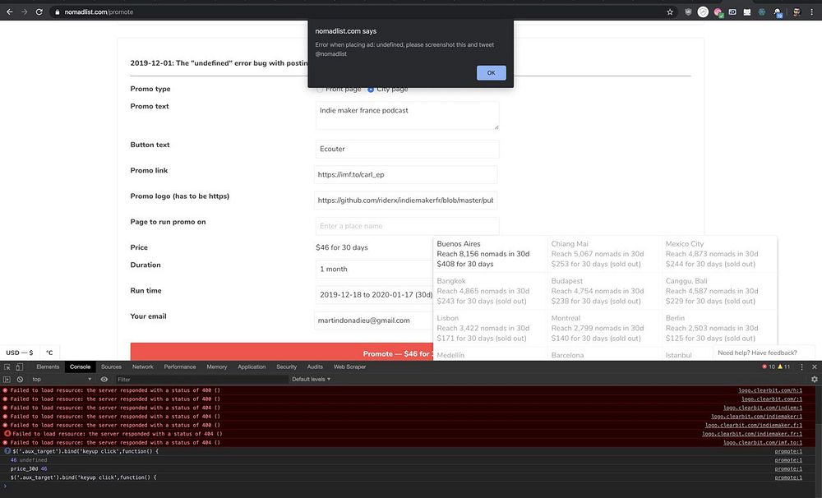Image resolution: width=822 pixels, height=498 pixels.
Task: Create a live expression with the eye icon
Action: click(104, 379)
